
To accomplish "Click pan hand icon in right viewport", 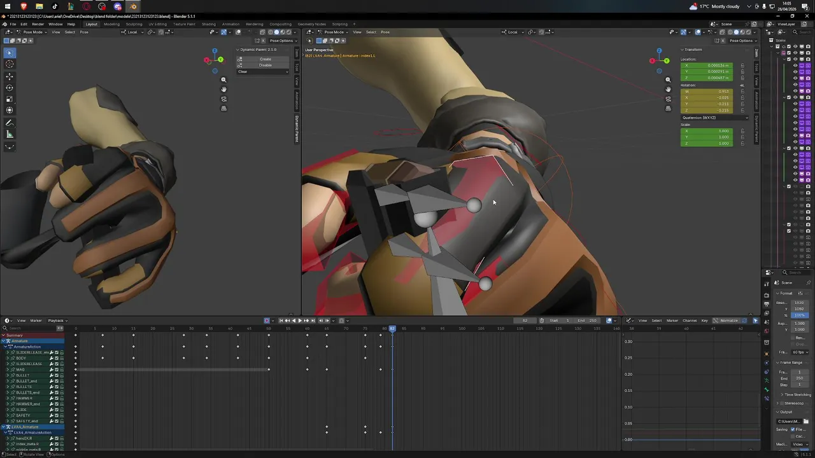I will click(668, 89).
